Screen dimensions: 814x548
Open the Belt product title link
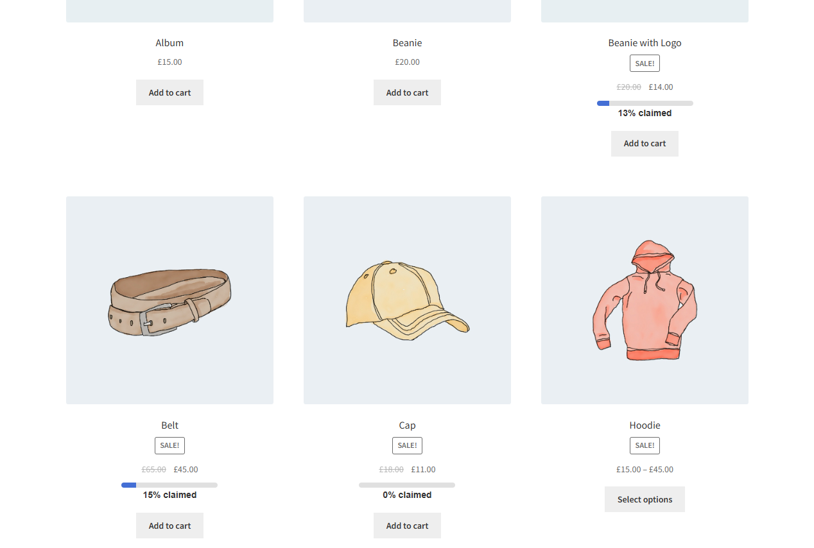[x=169, y=425]
